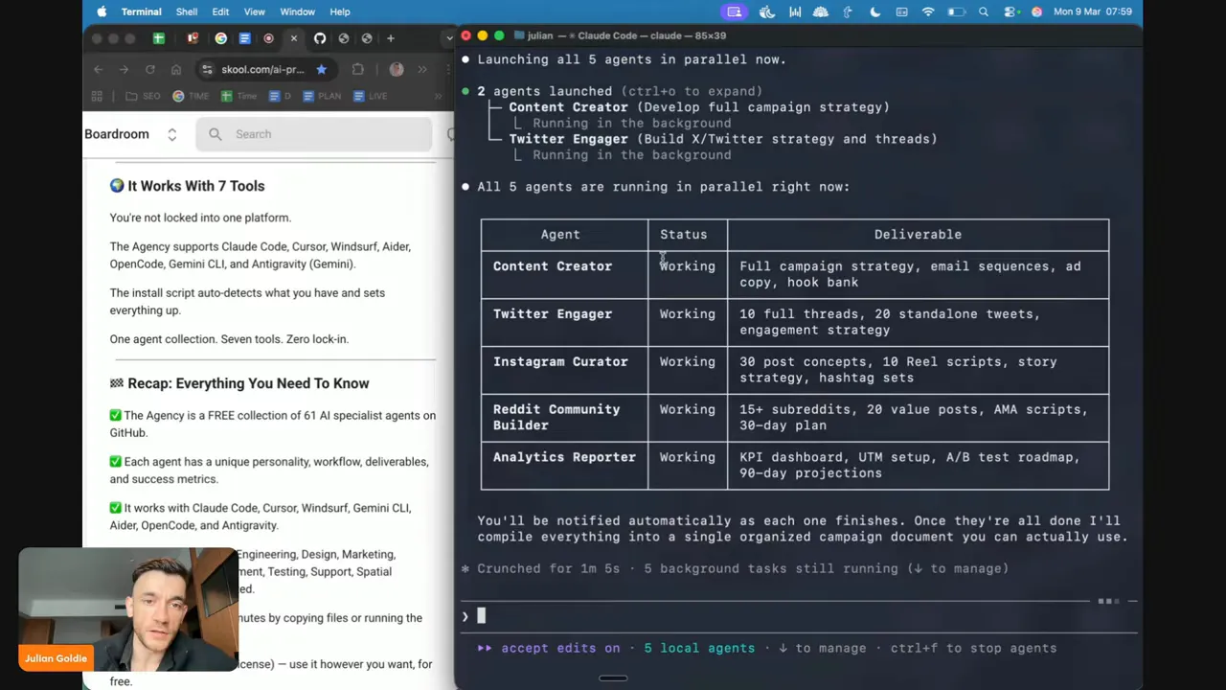Show overflow bookmarks chevron
The image size is (1226, 690).
click(439, 96)
